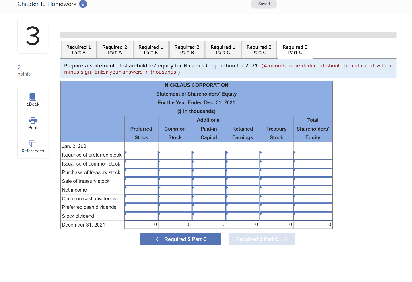Click Treasury Stock cell for Purchase of treasury stock
The height and width of the screenshot is (282, 412).
point(276,172)
